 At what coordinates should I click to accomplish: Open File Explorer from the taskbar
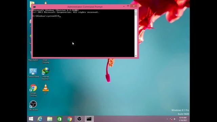tap(50, 119)
